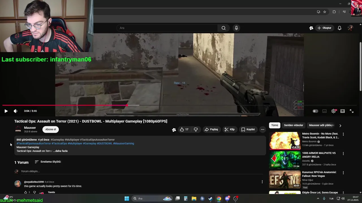Screen dimensions: 362x203
Task: Click the page vertical scrollbar
Action: pos(360,66)
